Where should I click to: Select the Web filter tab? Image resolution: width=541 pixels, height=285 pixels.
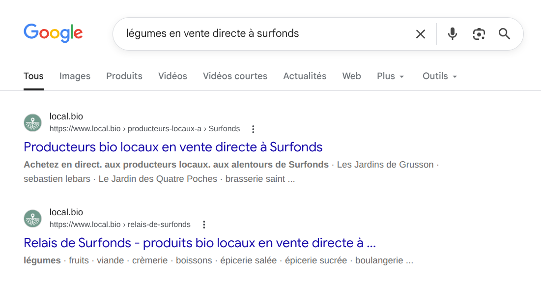point(351,76)
